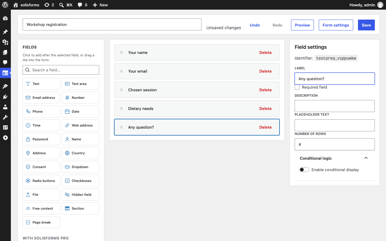Open Form settings

click(x=336, y=25)
